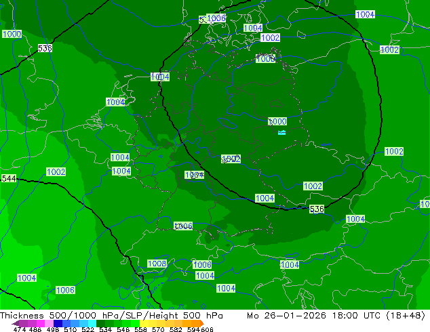Click the map title 'Thickness 500/1000 hPa/SLP/Height 500 hPa'
Viewport: 430px width, 332px height.
(x=111, y=316)
